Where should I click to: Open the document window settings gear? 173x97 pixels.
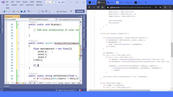81,16
